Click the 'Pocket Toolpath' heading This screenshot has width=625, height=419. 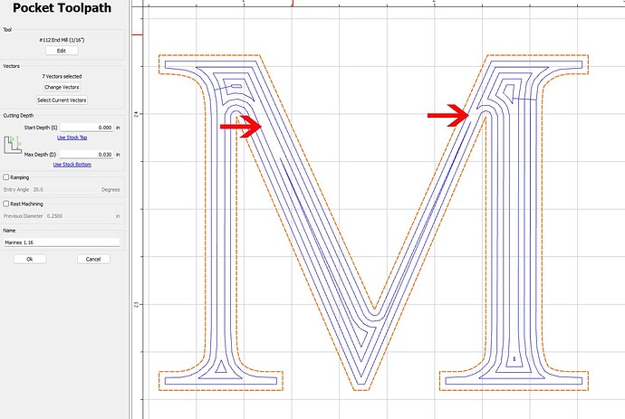click(62, 8)
